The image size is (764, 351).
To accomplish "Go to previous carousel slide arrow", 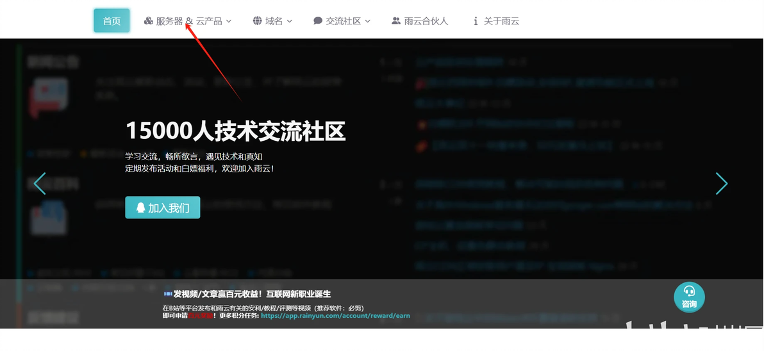I will coord(40,184).
